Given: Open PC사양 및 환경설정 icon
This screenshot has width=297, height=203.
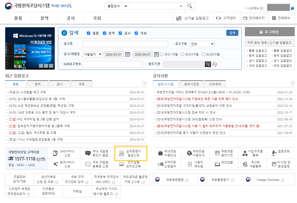Looking at the screenshot, I should [274, 164].
